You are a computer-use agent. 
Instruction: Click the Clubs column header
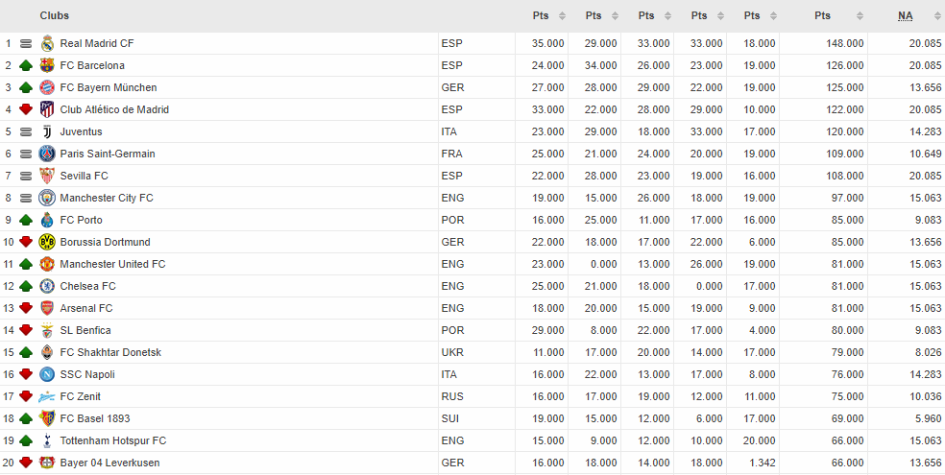point(55,16)
